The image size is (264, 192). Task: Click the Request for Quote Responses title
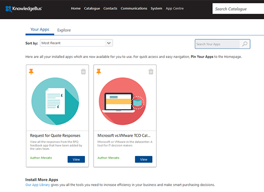[x=55, y=135]
